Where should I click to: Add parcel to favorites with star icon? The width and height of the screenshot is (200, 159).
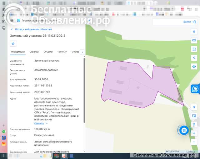13,44
